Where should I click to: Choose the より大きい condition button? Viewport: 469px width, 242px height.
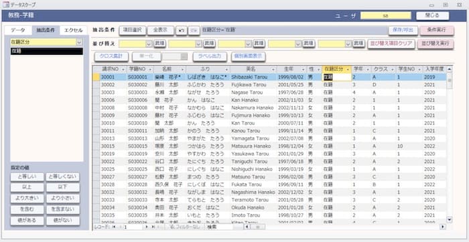[27, 199]
